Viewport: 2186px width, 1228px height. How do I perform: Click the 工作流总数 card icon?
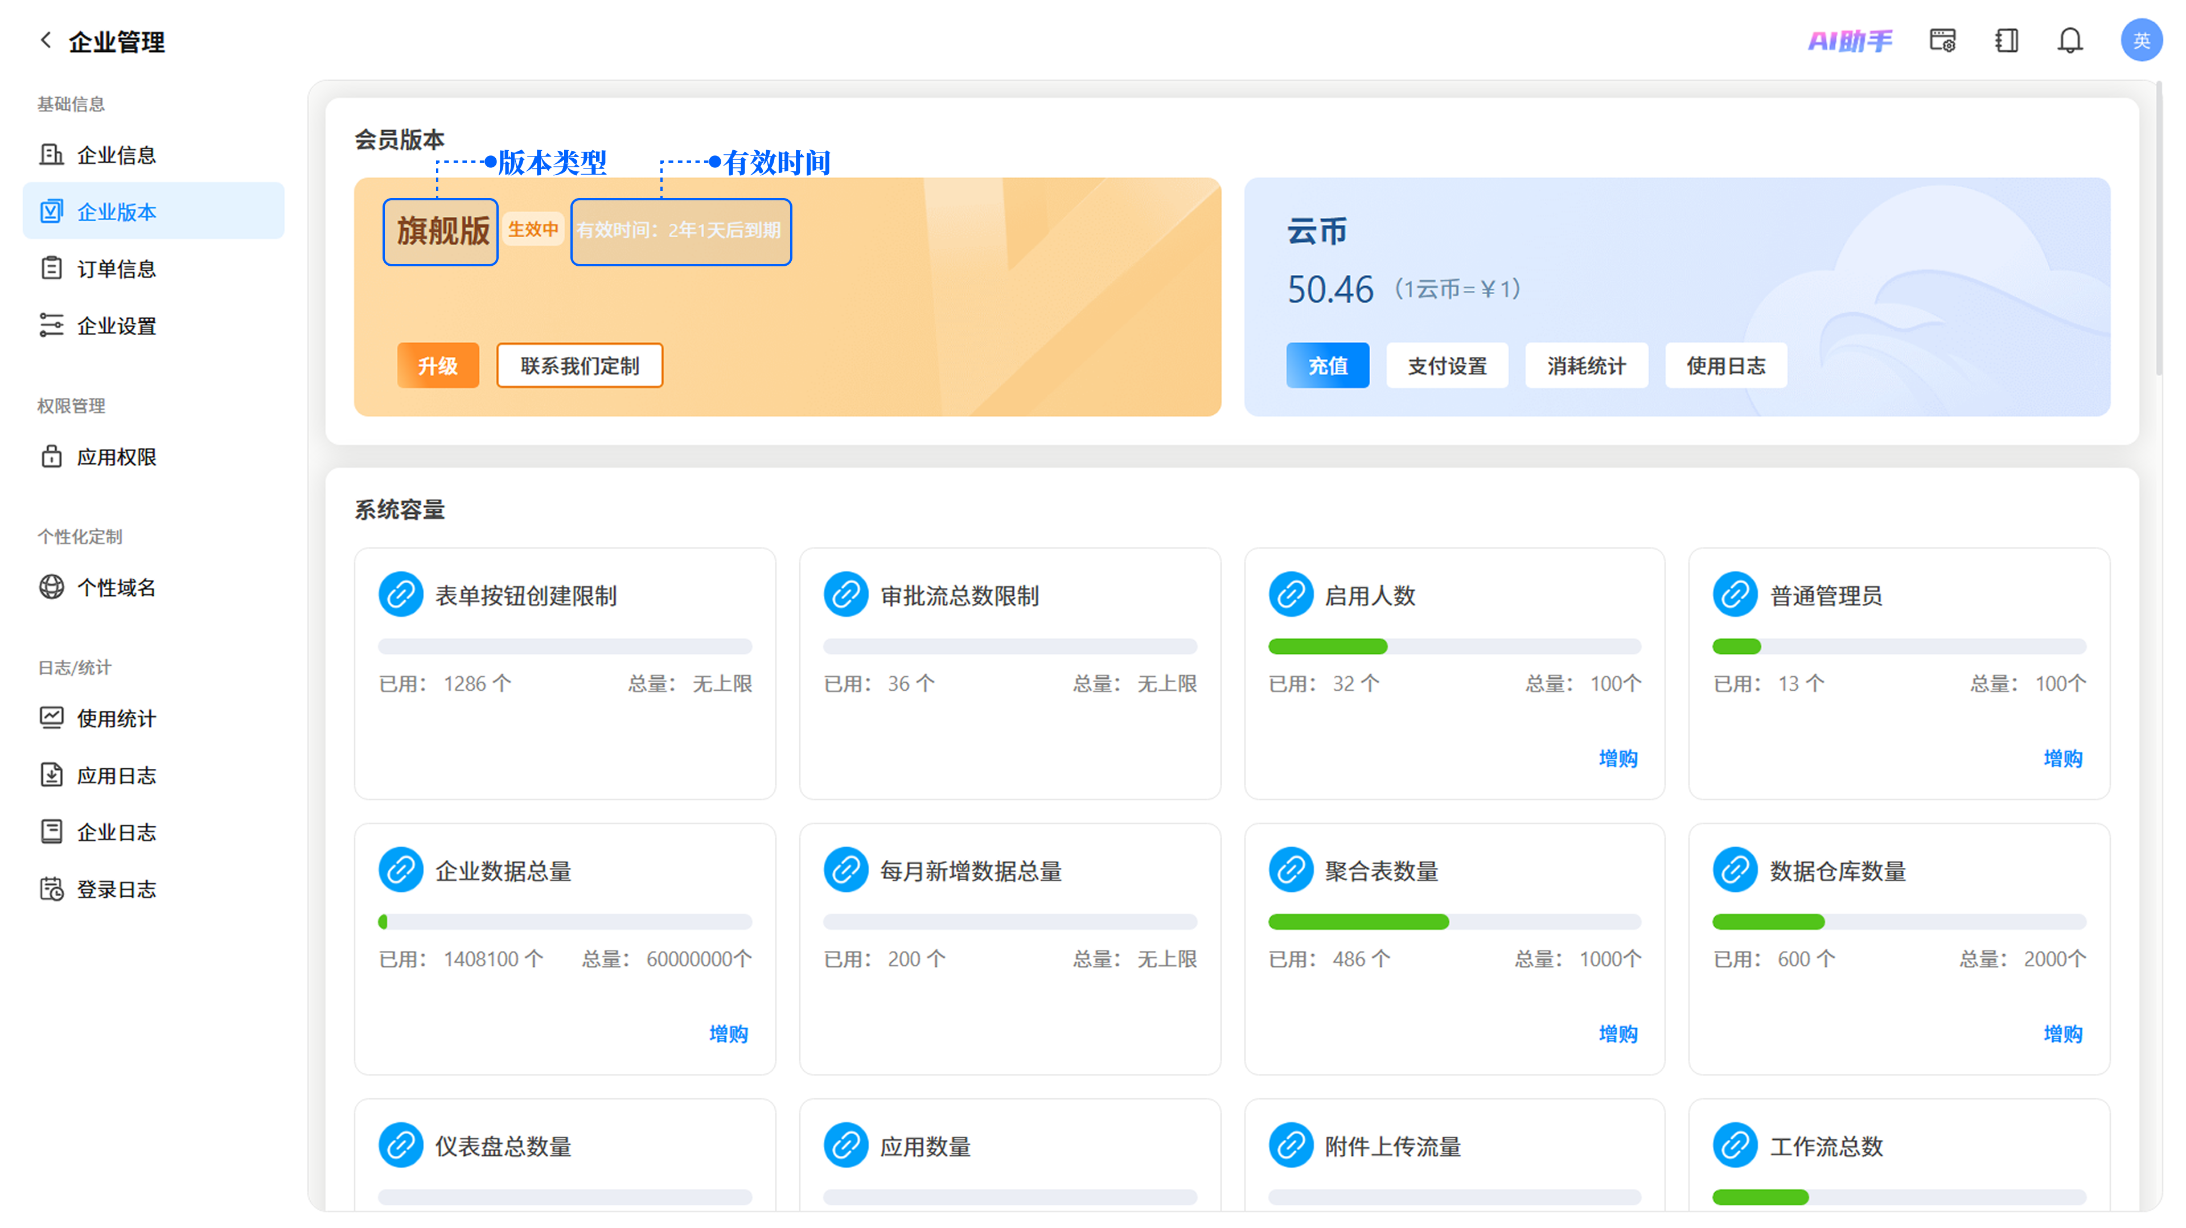[1735, 1145]
